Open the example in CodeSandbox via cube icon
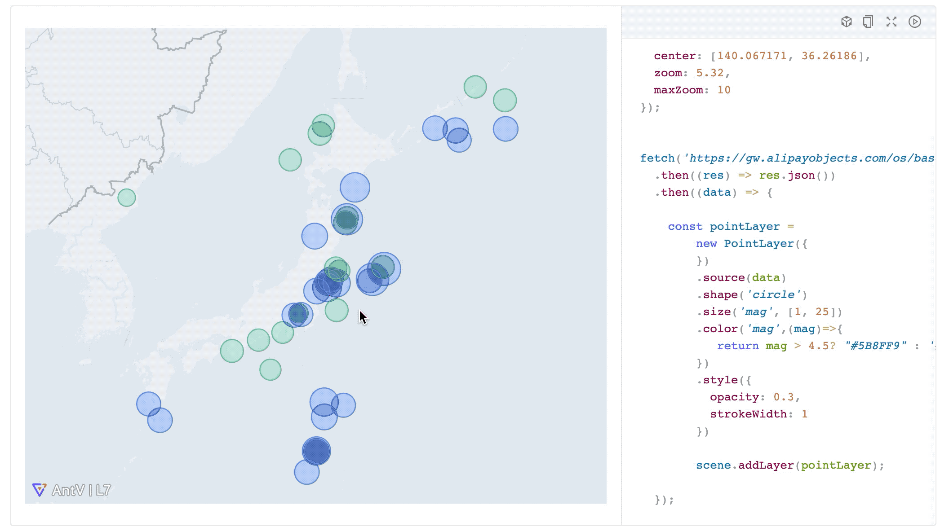This screenshot has width=949, height=527. point(846,22)
